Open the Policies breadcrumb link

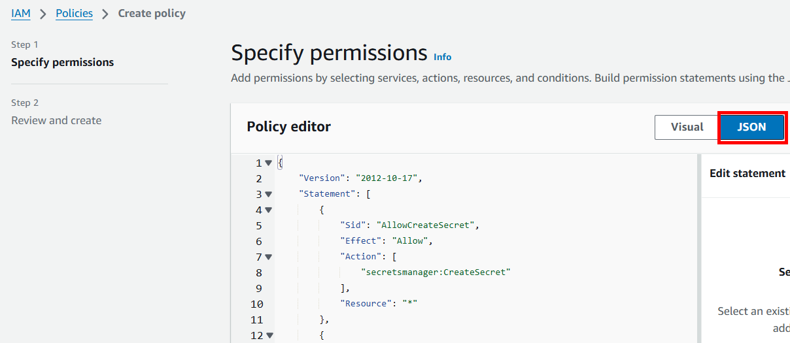[74, 13]
